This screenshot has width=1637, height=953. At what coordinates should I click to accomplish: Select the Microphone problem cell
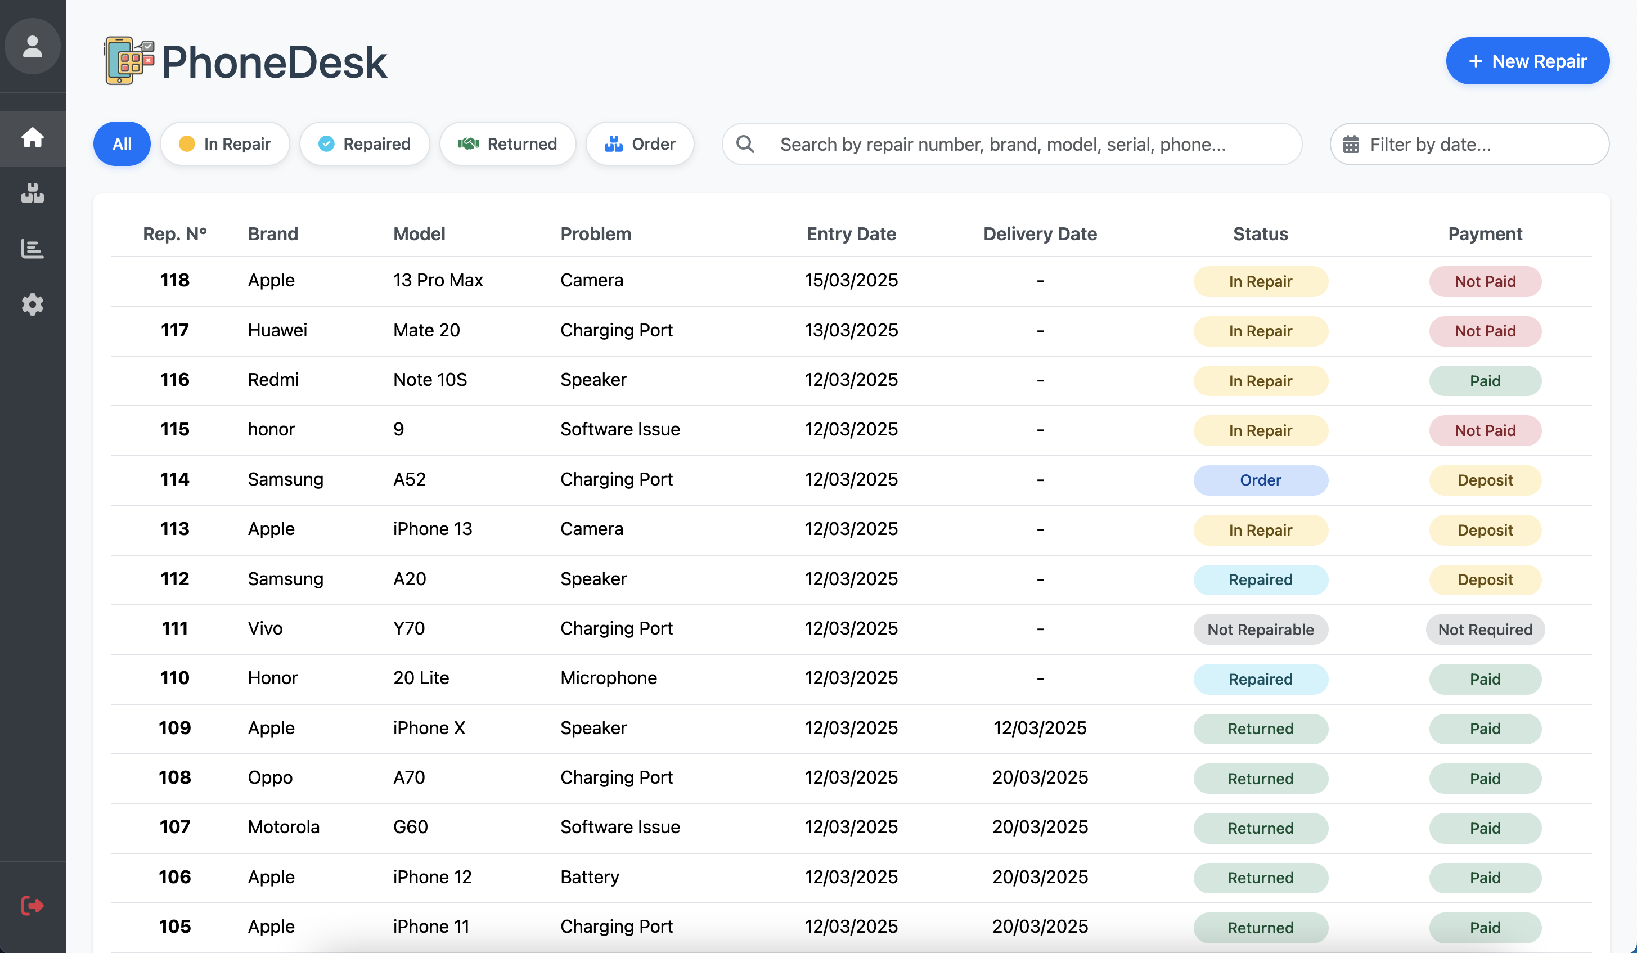click(x=609, y=677)
